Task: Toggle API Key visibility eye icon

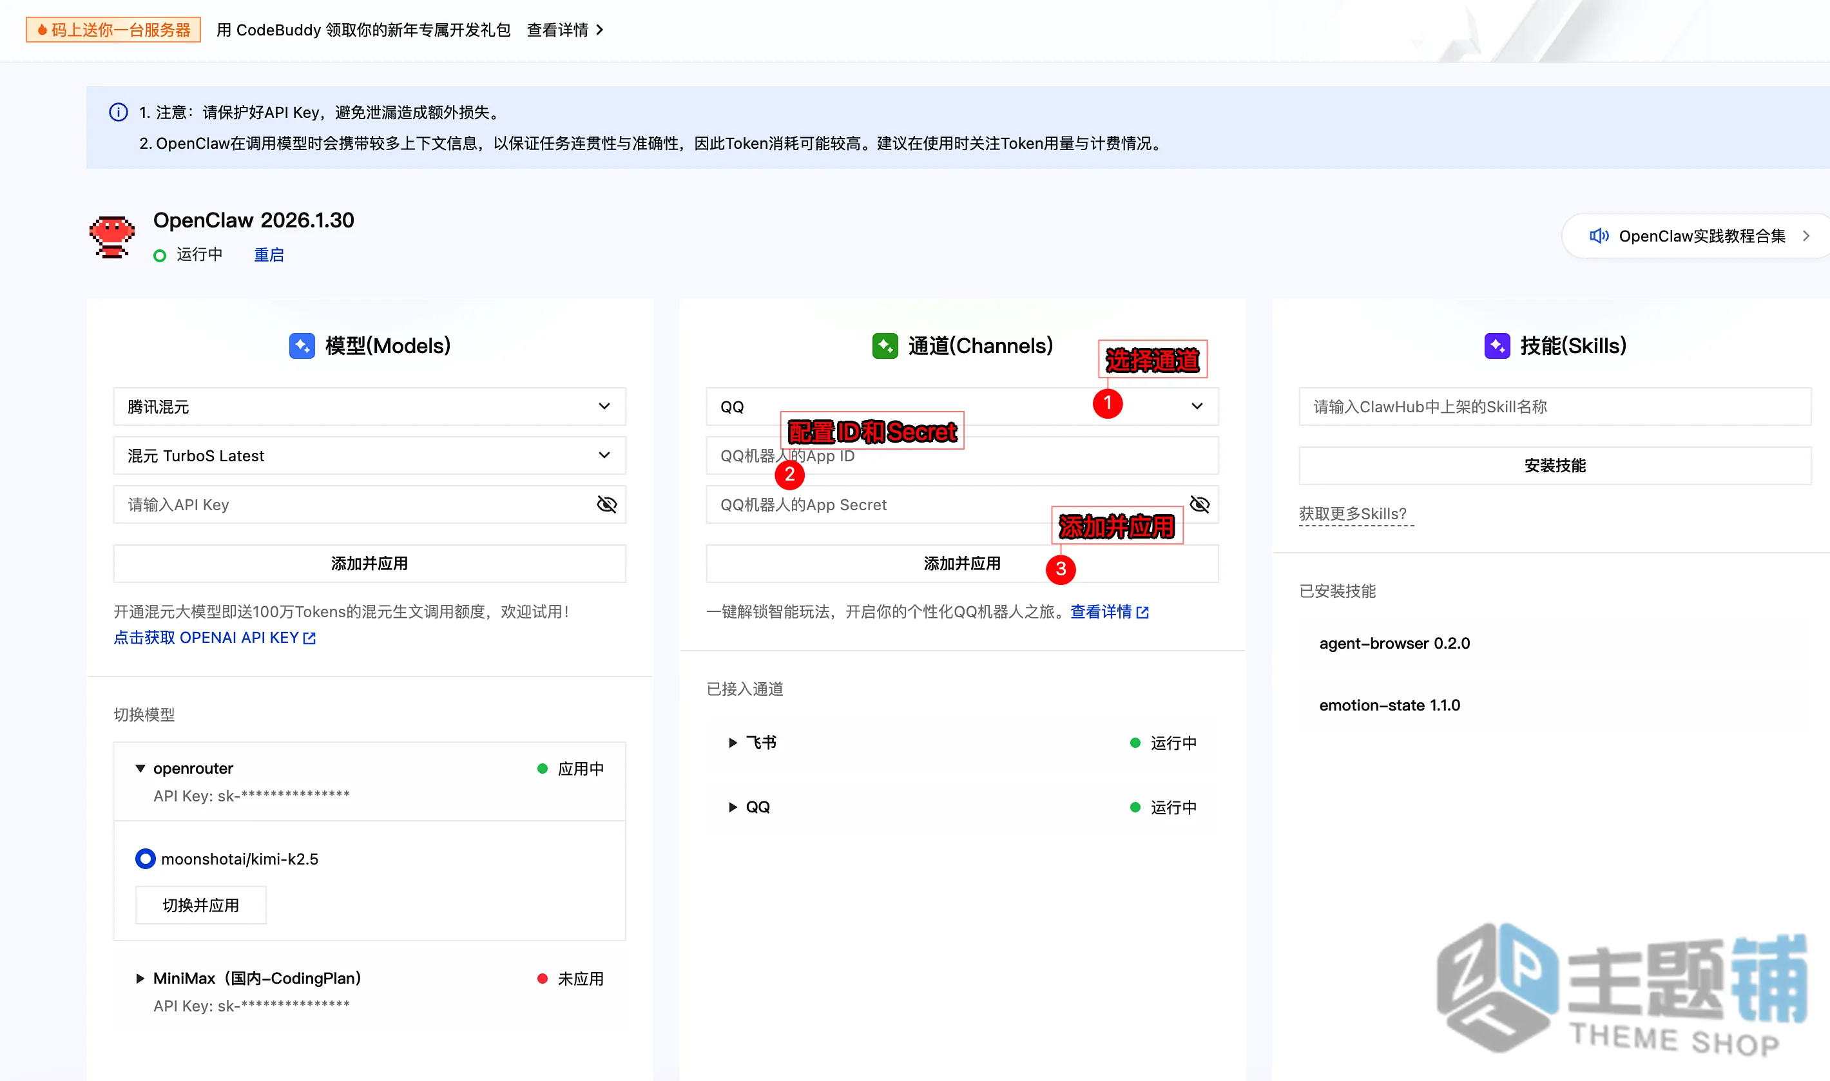Action: (x=606, y=504)
